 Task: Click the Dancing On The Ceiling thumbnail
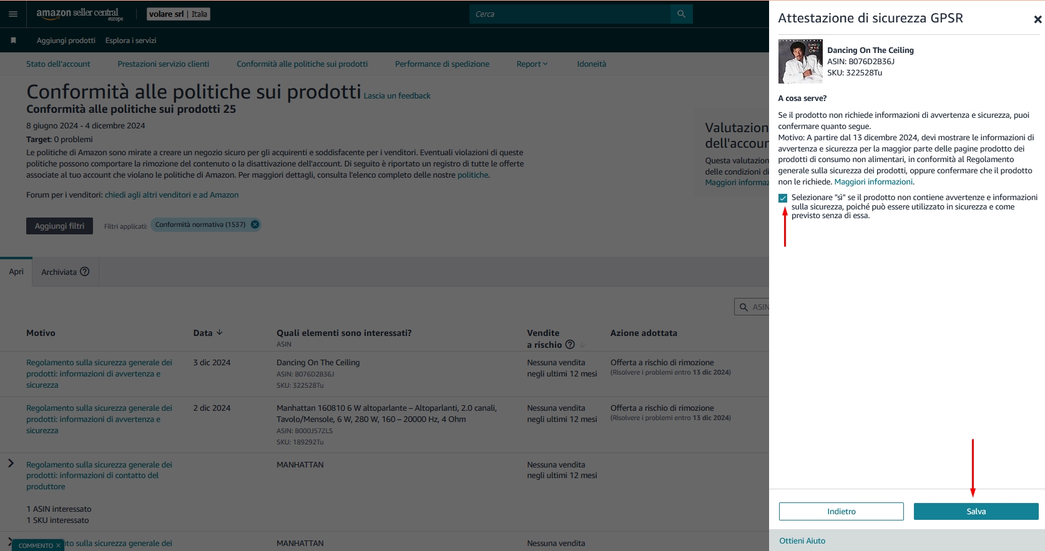click(x=800, y=61)
